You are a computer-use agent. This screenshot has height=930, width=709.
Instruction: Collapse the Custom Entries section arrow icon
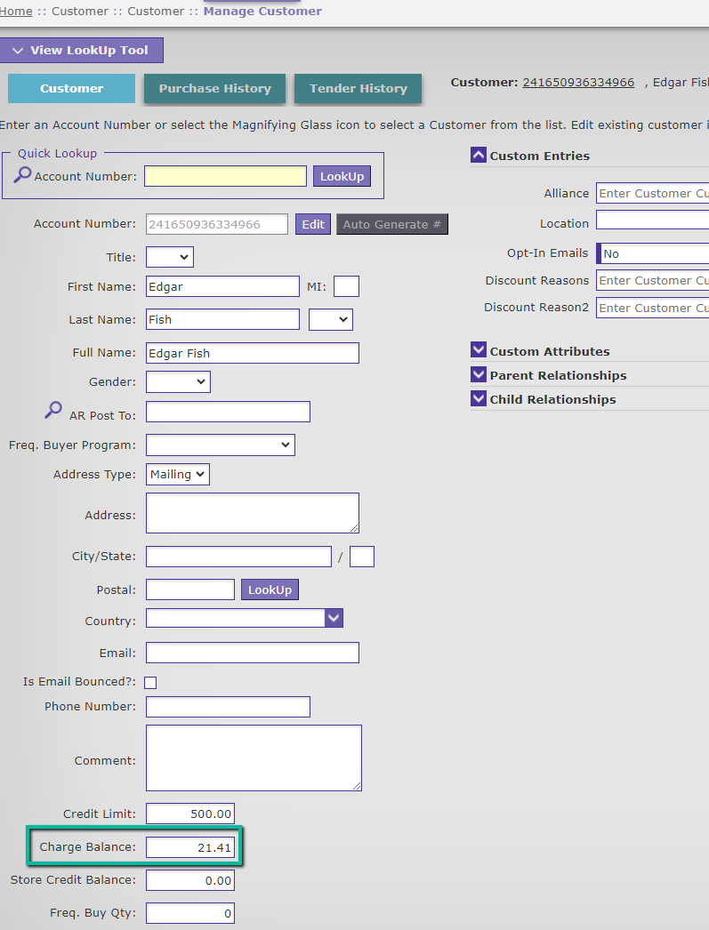pos(479,156)
